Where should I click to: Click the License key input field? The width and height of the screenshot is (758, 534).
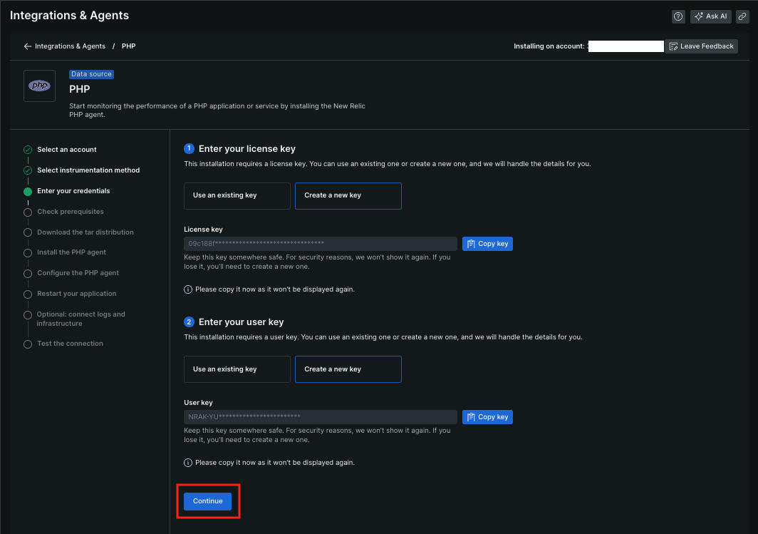[x=321, y=244]
